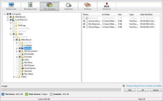Click the Backup Sets bin icon

[30, 5]
